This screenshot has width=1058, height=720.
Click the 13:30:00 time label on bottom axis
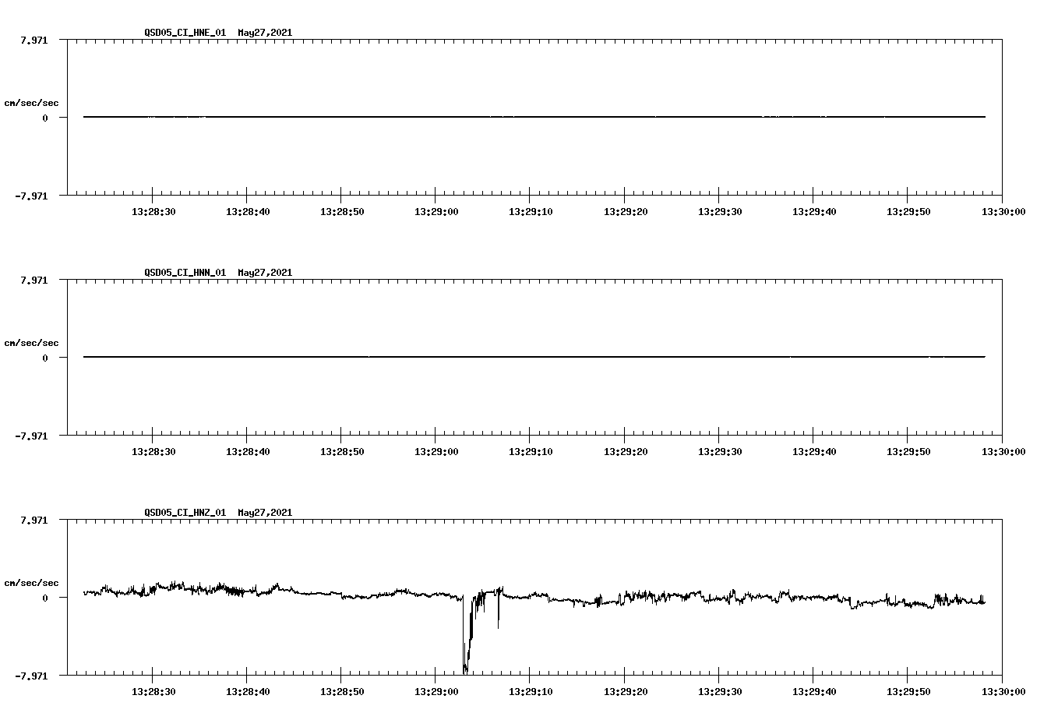coord(1003,690)
